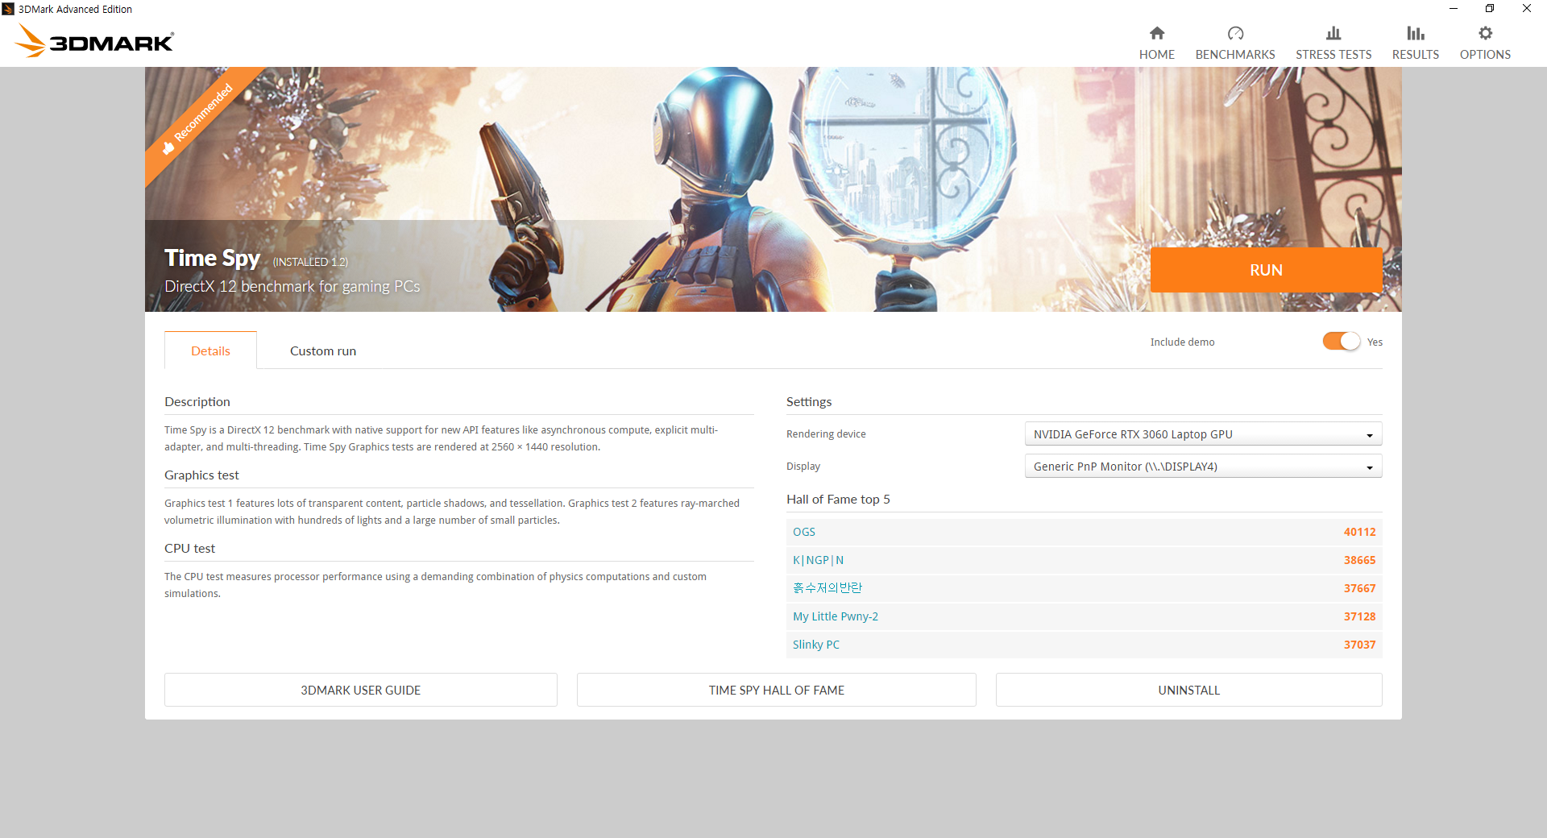
Task: Click the 3DMark logo
Action: click(x=94, y=41)
